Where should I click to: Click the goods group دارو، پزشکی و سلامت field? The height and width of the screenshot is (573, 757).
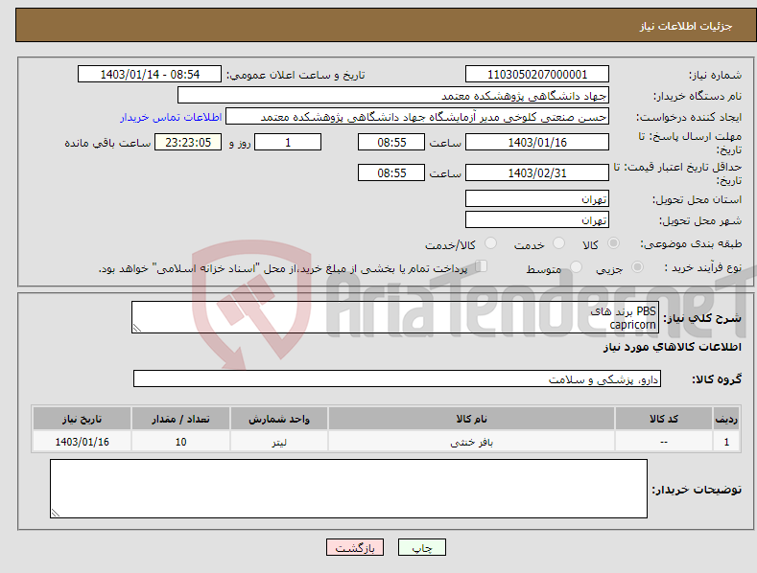click(x=397, y=379)
